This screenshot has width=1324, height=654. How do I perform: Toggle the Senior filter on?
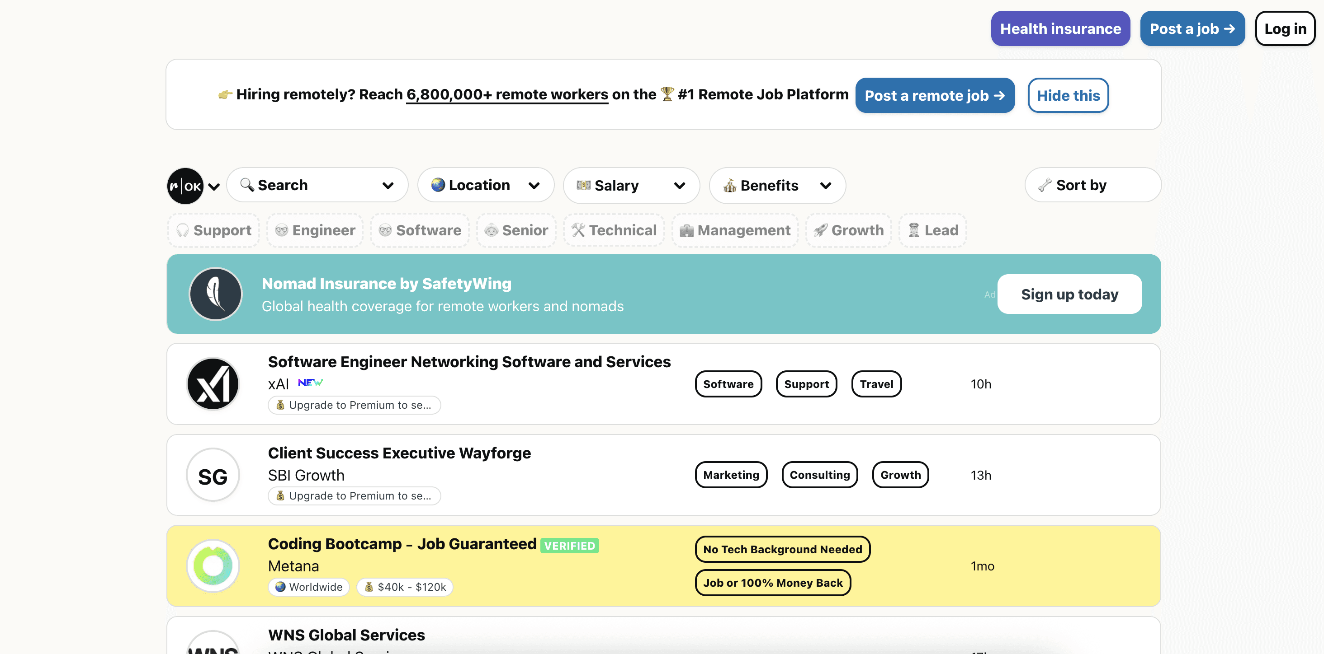[x=516, y=230]
